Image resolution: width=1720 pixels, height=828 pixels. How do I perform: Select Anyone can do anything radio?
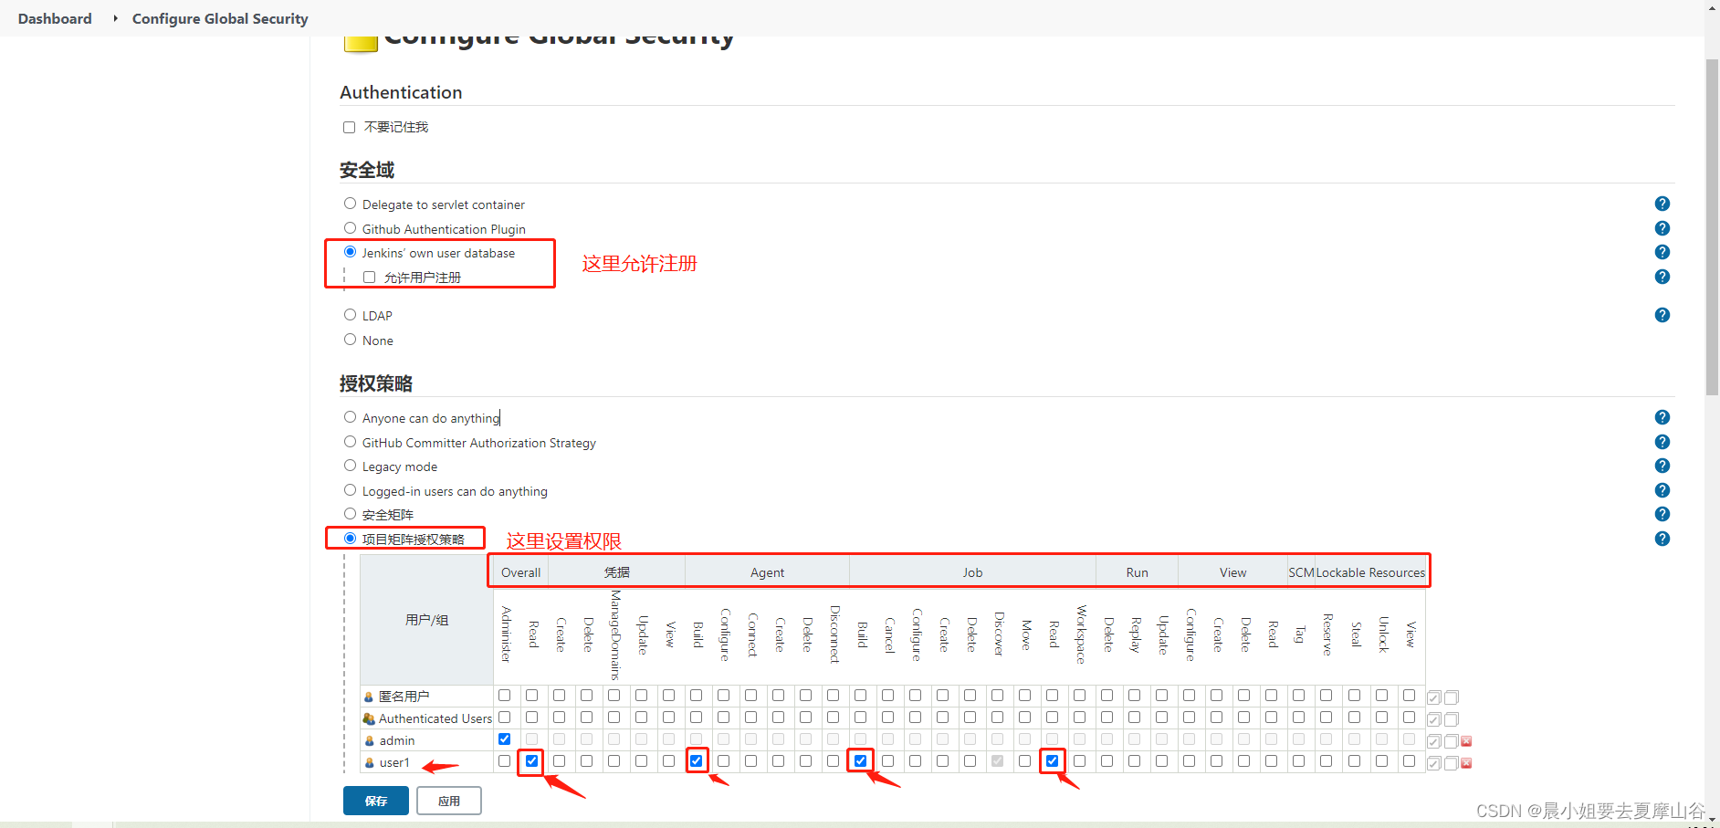(x=350, y=417)
